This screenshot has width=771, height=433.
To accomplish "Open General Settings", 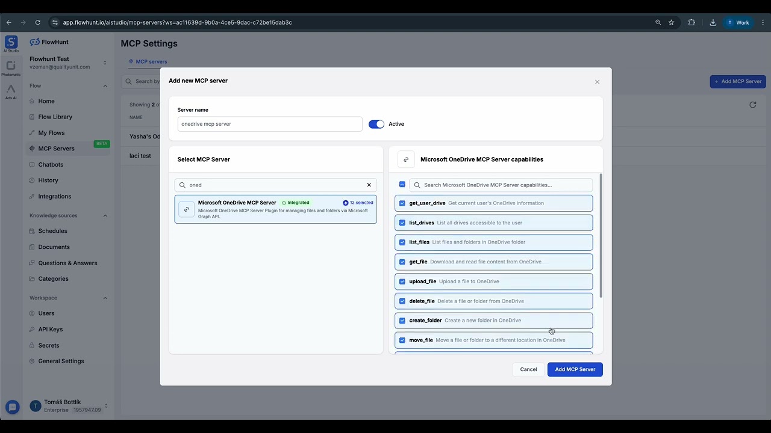I will [61, 361].
